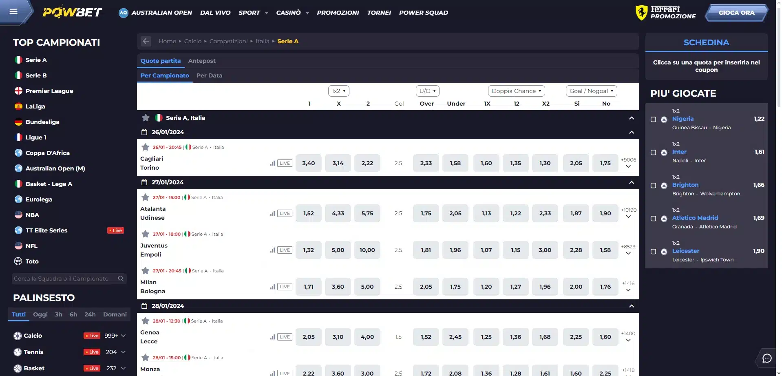Star the Genoa Lecce match
The width and height of the screenshot is (782, 376).
pos(145,321)
